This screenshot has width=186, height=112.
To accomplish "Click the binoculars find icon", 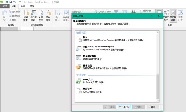I will pyautogui.click(x=133, y=12).
